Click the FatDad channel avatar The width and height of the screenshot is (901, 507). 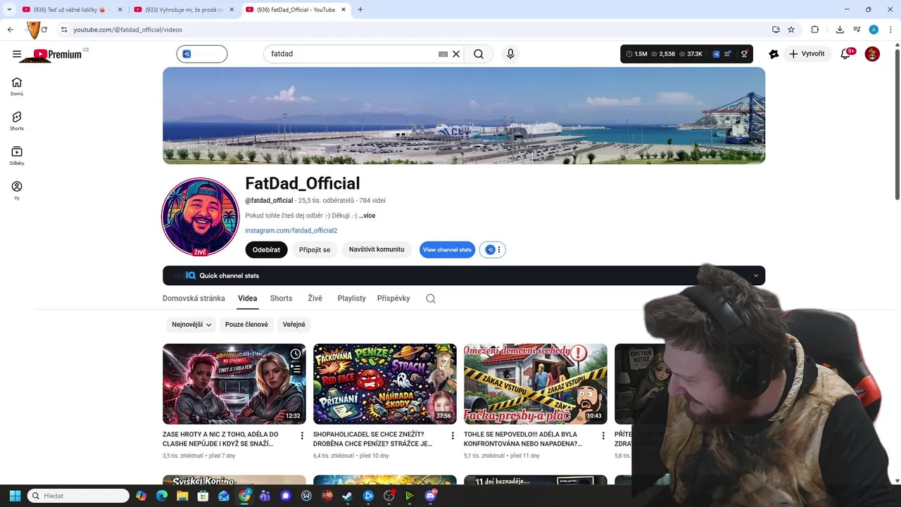tap(201, 217)
